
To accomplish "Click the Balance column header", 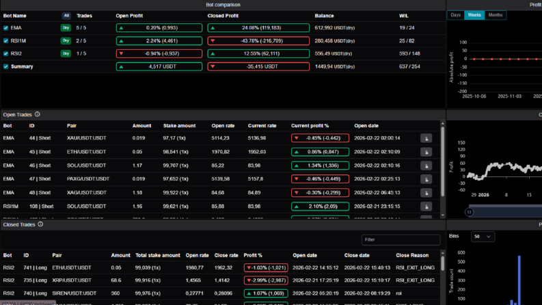I will point(324,16).
